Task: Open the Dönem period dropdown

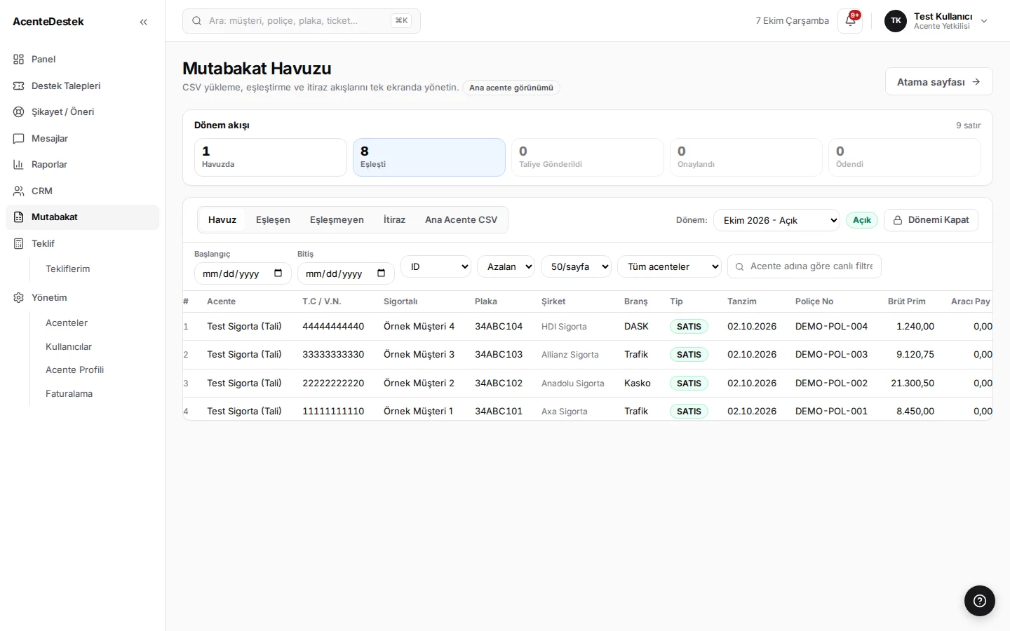Action: tap(776, 220)
